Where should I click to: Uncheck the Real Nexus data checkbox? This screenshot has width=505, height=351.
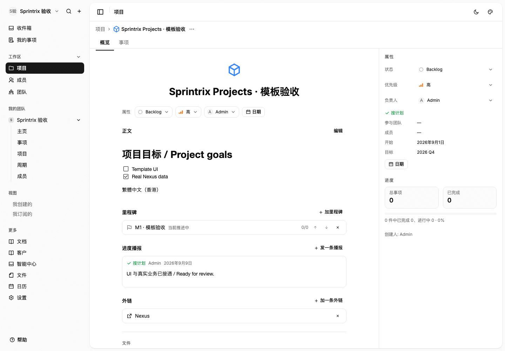coord(126,177)
